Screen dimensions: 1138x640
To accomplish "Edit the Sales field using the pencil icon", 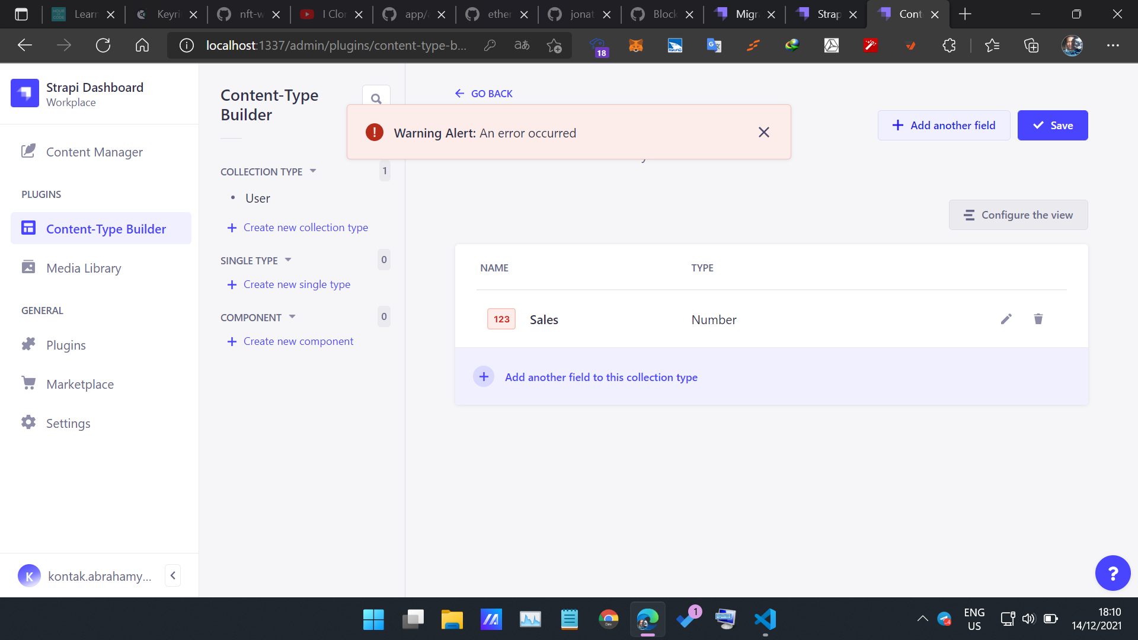I will (1006, 319).
